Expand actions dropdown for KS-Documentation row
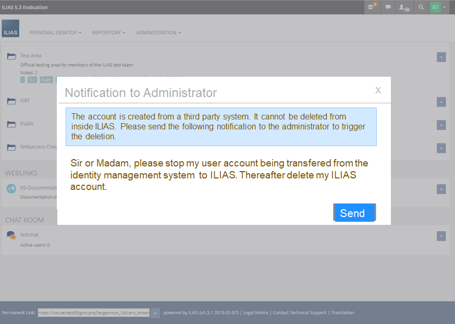The width and height of the screenshot is (455, 324). [x=441, y=189]
